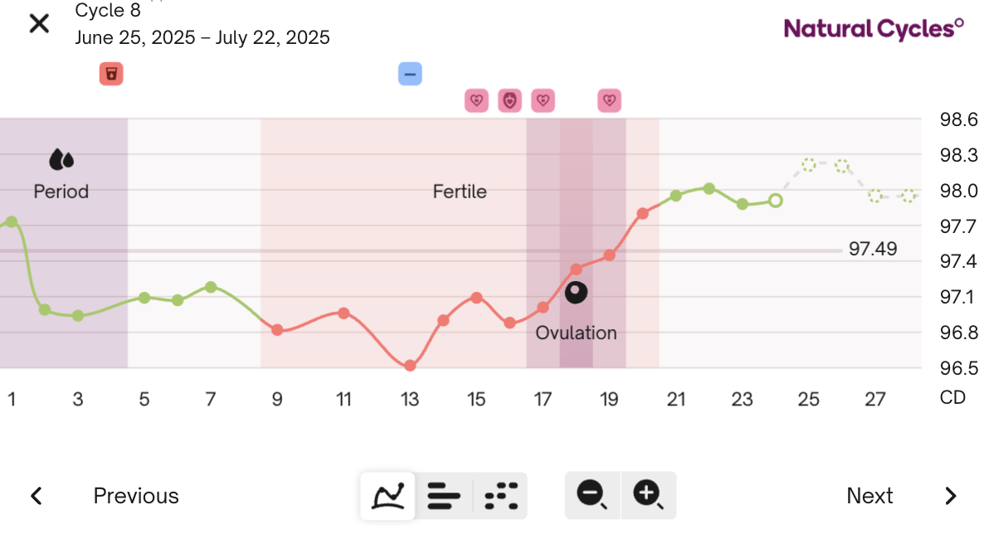Open the scatter dot view

[500, 495]
